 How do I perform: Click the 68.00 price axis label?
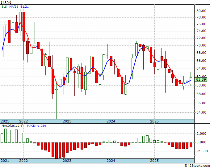pos(201,53)
